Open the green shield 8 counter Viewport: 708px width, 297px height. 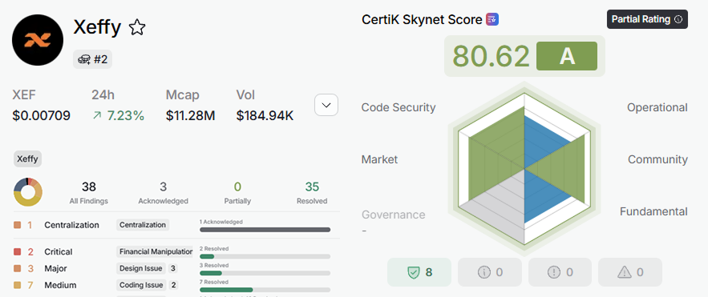[x=419, y=272]
